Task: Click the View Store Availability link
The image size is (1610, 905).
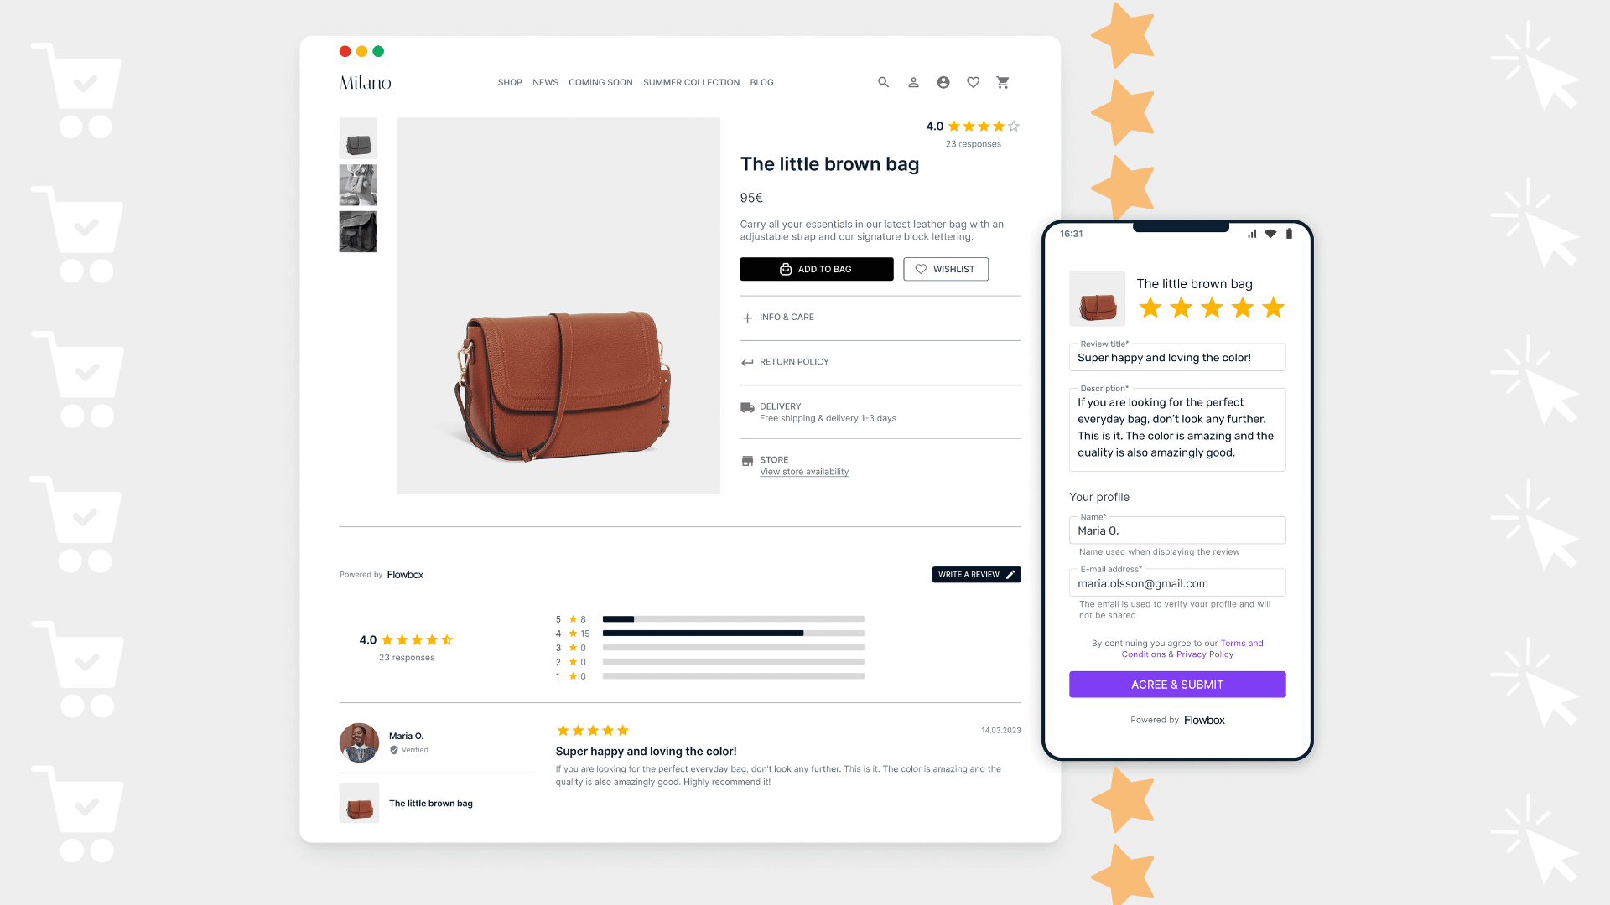Action: [805, 472]
